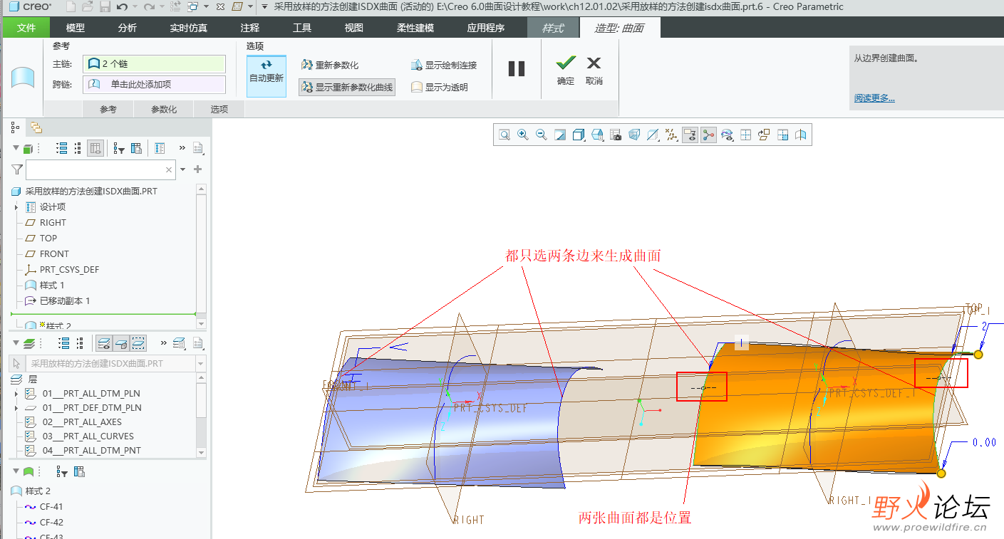
Task: Toggle the perspective view icon
Action: point(634,135)
